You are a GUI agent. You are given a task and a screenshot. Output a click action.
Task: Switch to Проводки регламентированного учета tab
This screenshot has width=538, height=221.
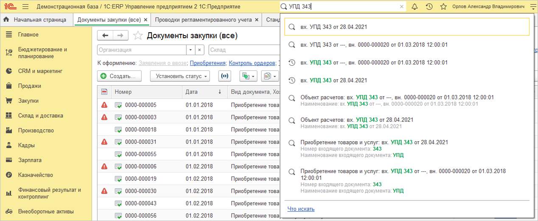203,20
